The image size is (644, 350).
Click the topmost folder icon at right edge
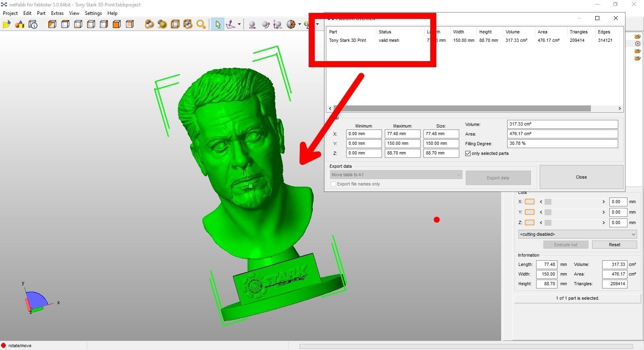pos(638,37)
